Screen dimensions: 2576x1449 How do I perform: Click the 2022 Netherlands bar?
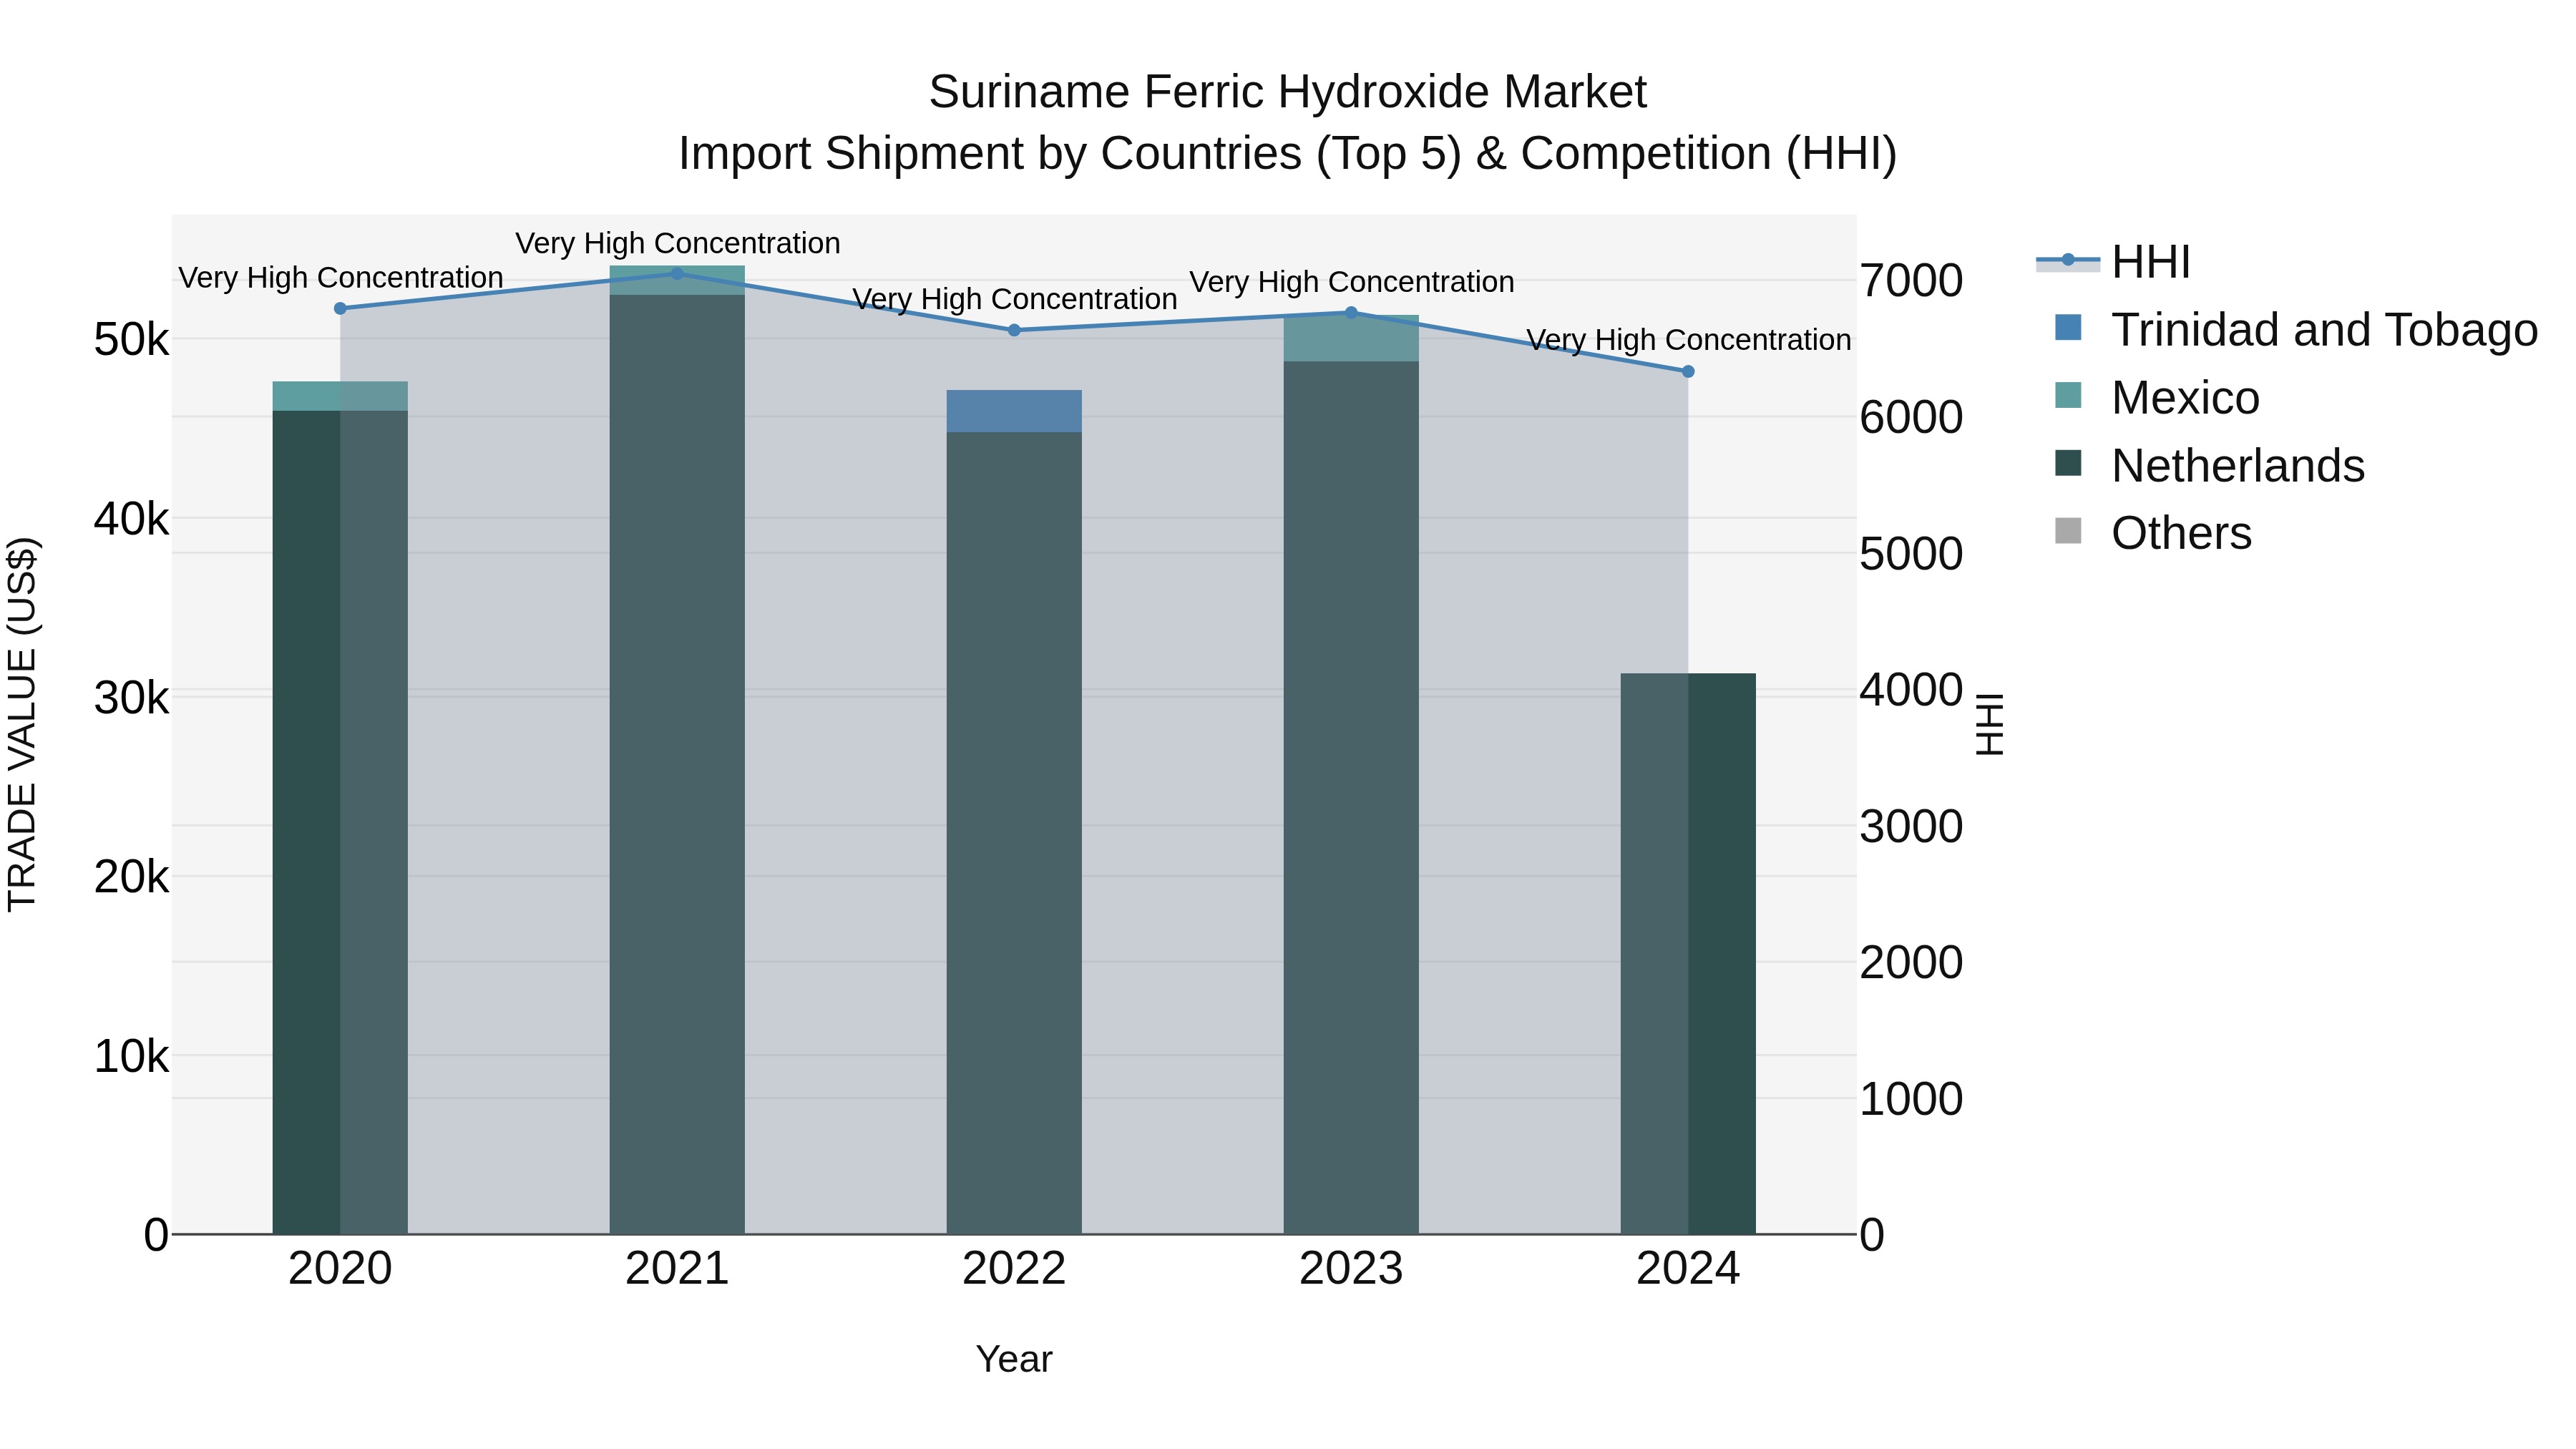1014,833
